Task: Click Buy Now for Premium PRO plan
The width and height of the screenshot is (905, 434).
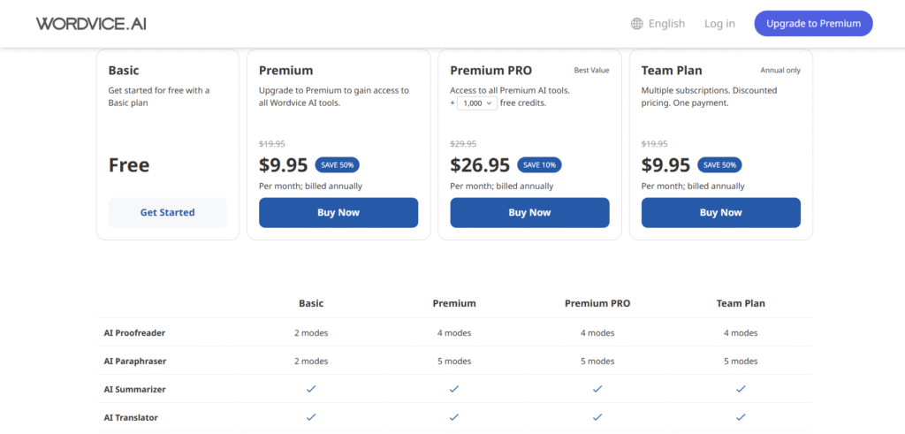Action: point(529,212)
